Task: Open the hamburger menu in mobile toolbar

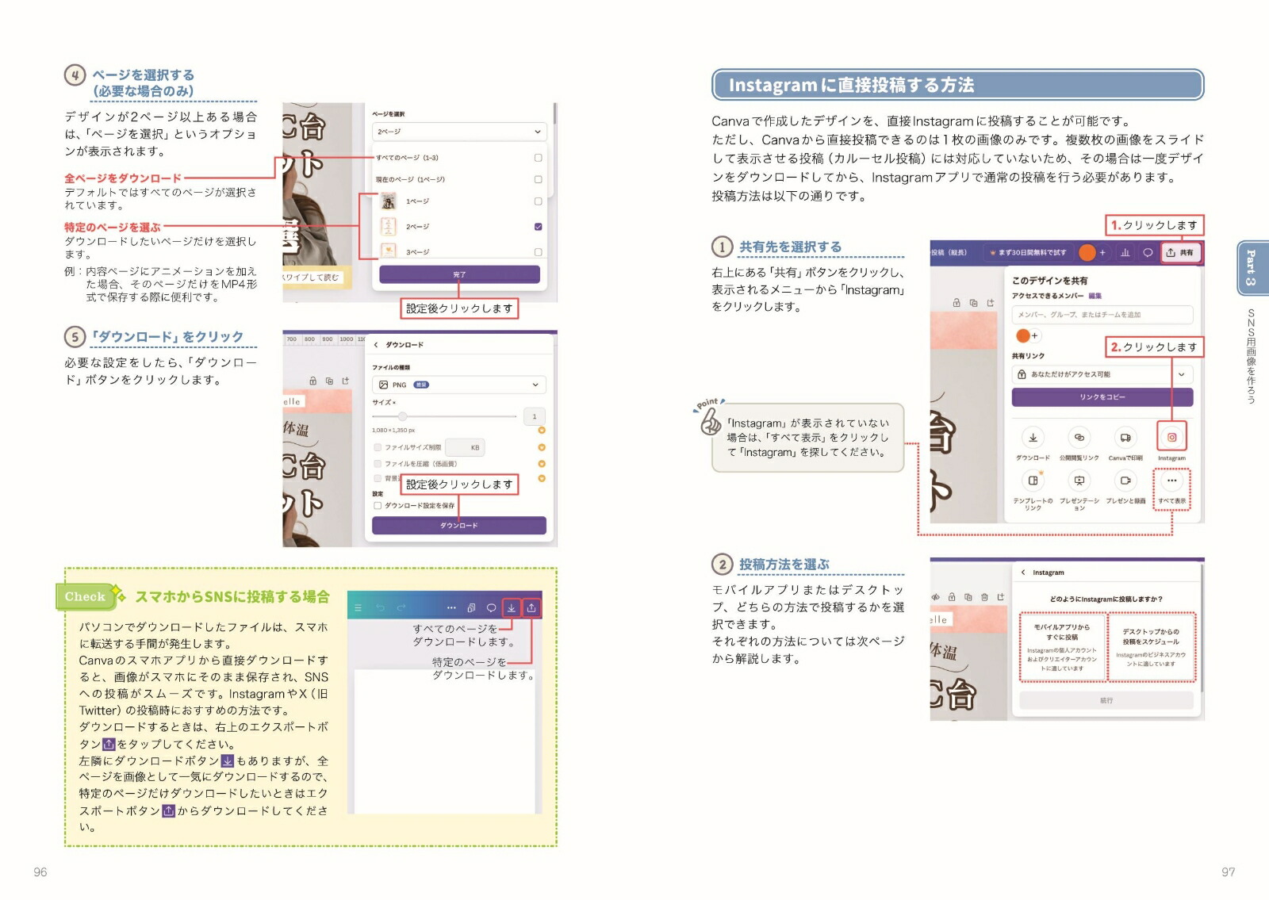Action: tap(358, 607)
